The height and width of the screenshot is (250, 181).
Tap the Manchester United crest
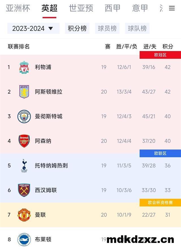click(24, 215)
